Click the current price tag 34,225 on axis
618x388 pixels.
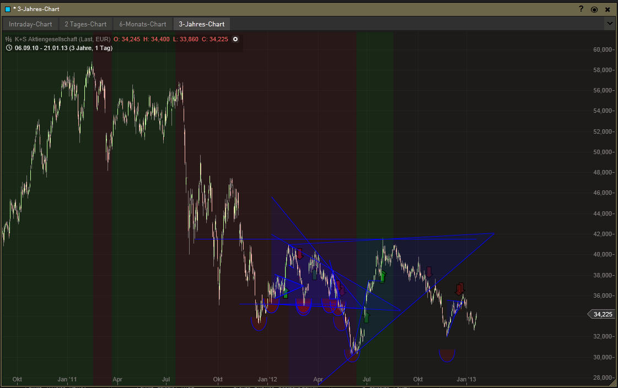[x=601, y=314]
